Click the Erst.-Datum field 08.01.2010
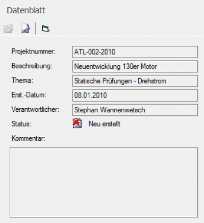This screenshot has height=223, width=204. point(135,95)
